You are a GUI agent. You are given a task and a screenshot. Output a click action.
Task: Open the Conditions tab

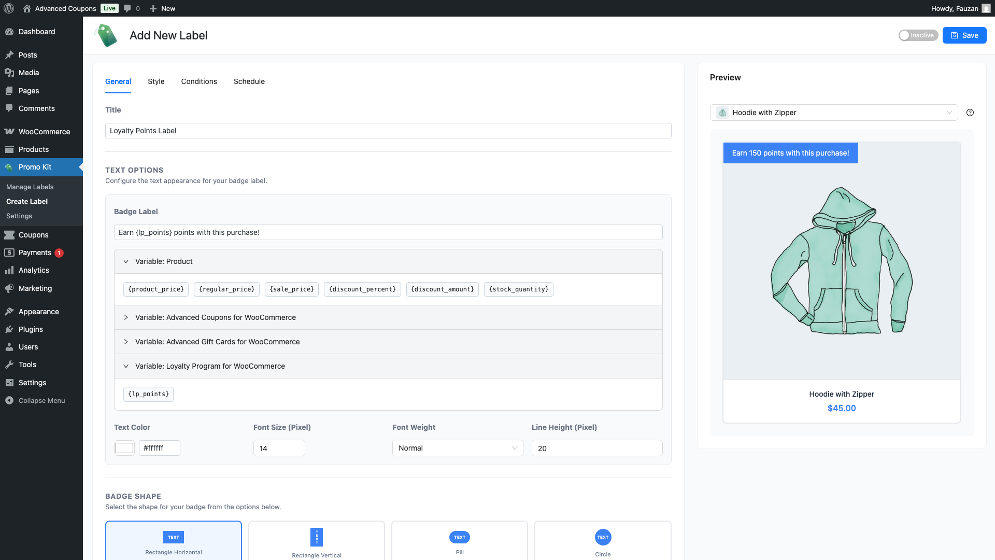[x=199, y=81]
